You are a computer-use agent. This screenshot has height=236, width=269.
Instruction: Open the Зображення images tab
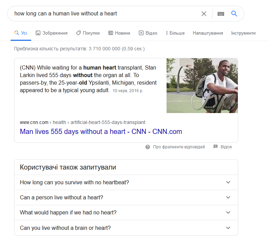coord(52,33)
